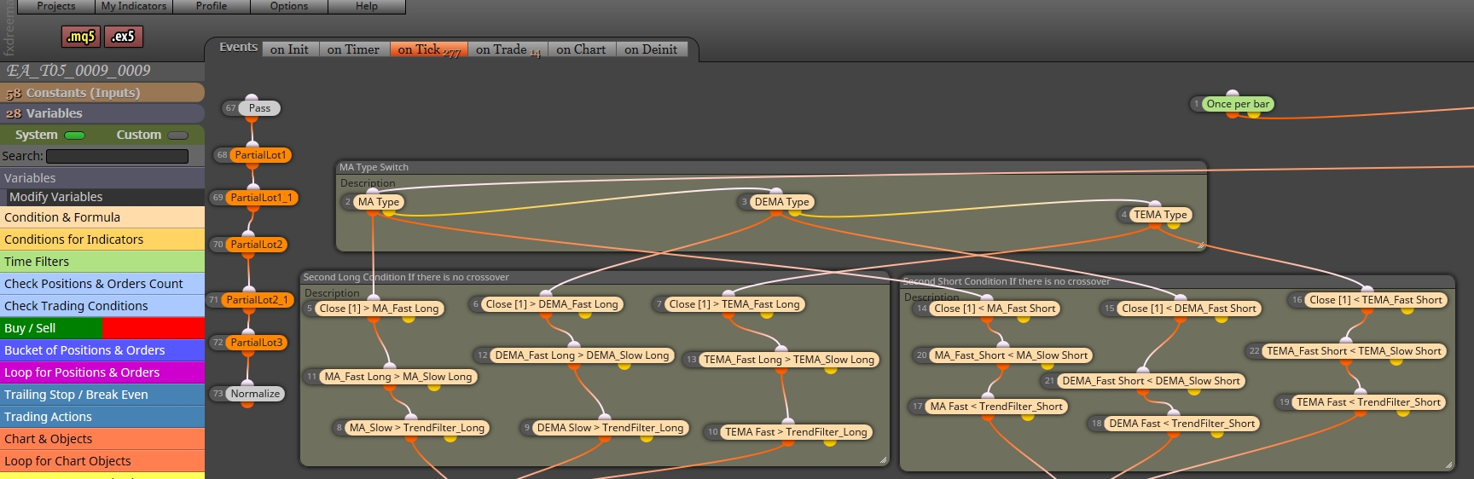
Task: Toggle the Custom filter switch
Action: (178, 135)
